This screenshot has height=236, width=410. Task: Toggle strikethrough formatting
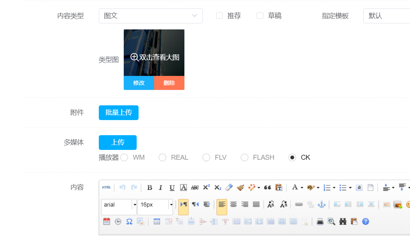pyautogui.click(x=195, y=188)
